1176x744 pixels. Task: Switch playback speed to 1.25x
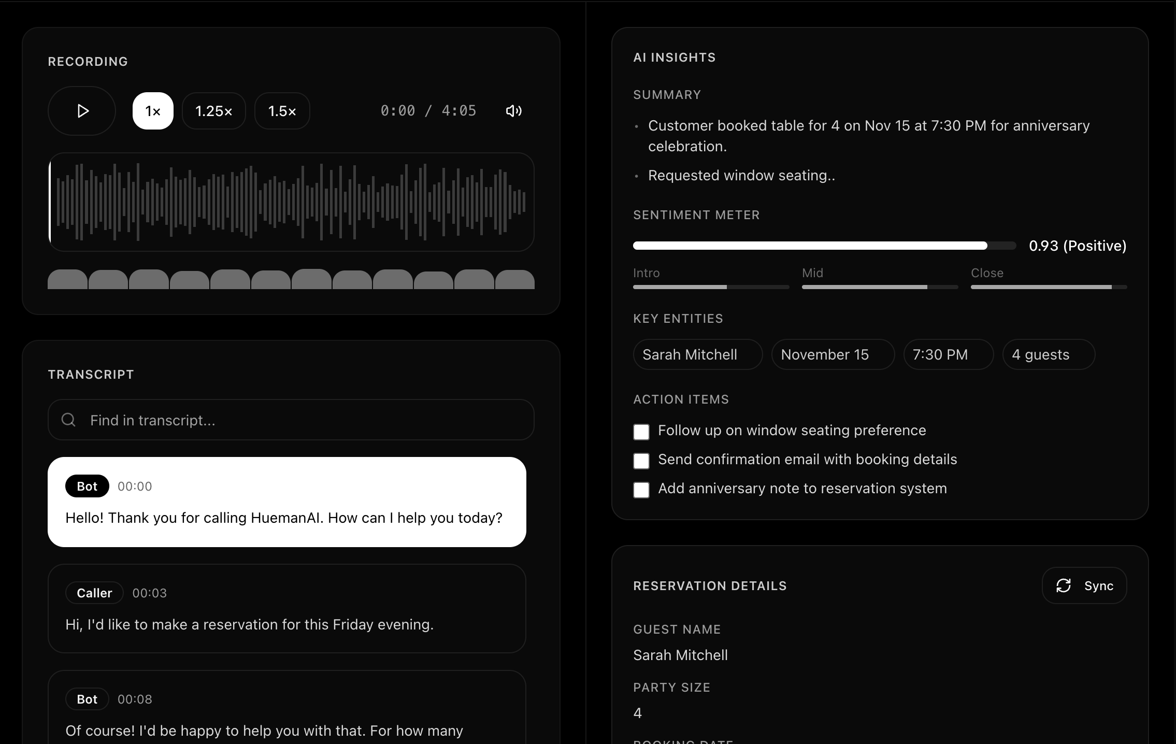213,110
